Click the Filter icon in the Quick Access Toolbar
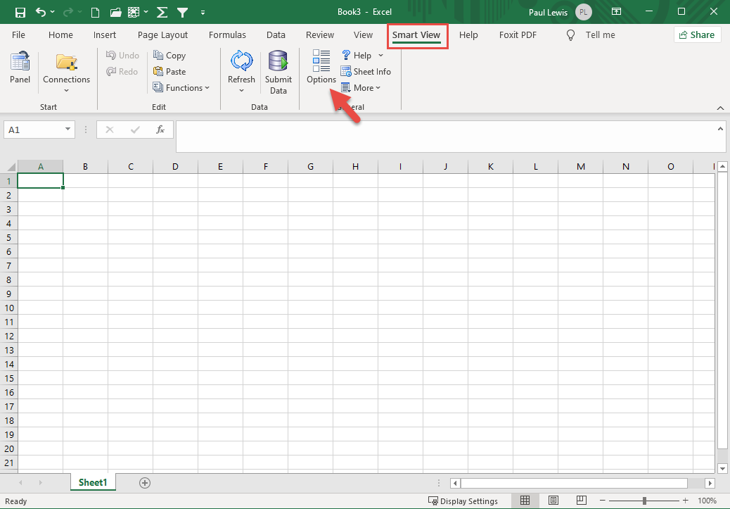The width and height of the screenshot is (730, 509). pyautogui.click(x=182, y=12)
